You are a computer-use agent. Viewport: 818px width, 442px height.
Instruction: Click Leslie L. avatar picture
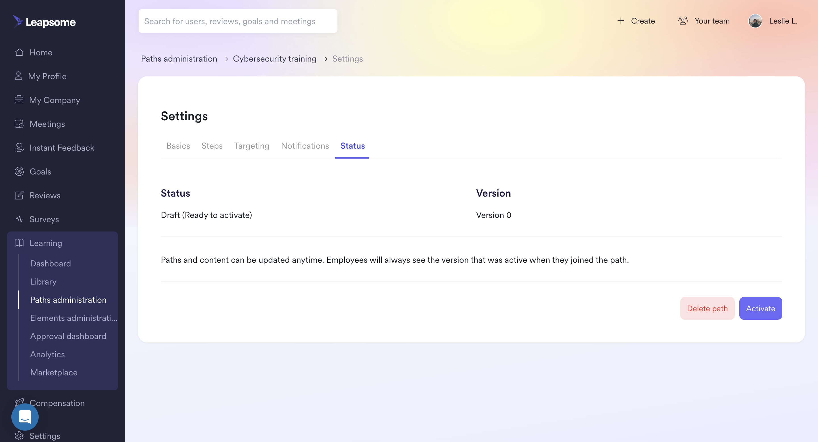pos(755,21)
